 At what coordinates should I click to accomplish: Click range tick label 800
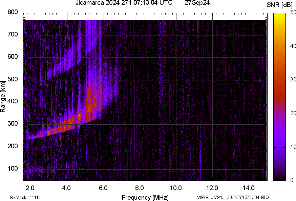click(x=13, y=12)
